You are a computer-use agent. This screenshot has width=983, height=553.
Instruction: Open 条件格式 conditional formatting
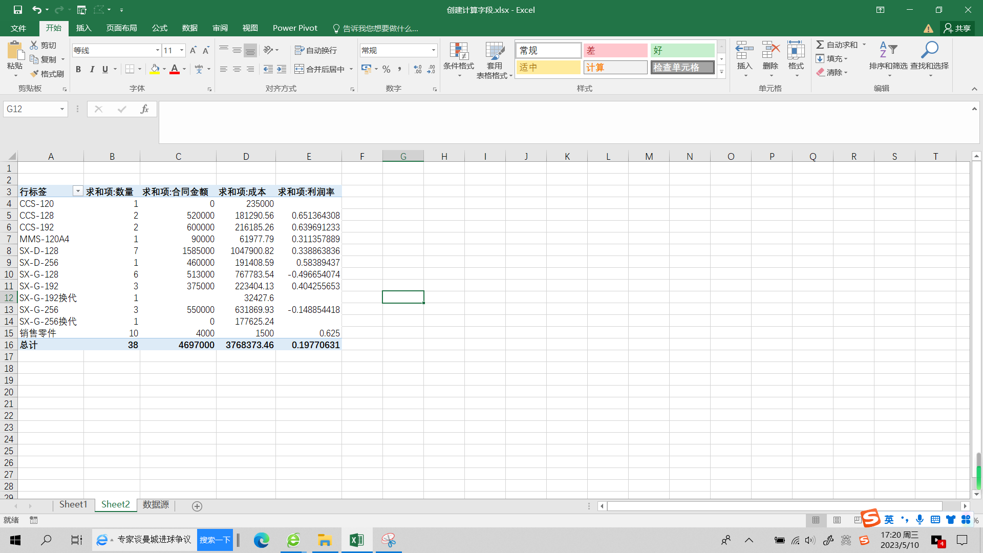pyautogui.click(x=459, y=60)
